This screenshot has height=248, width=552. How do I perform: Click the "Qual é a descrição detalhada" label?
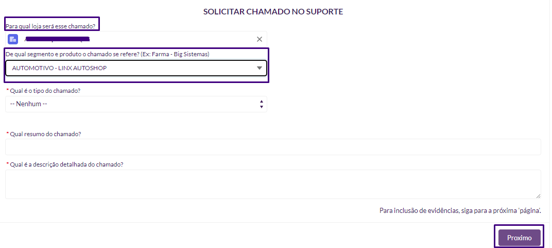pyautogui.click(x=66, y=164)
